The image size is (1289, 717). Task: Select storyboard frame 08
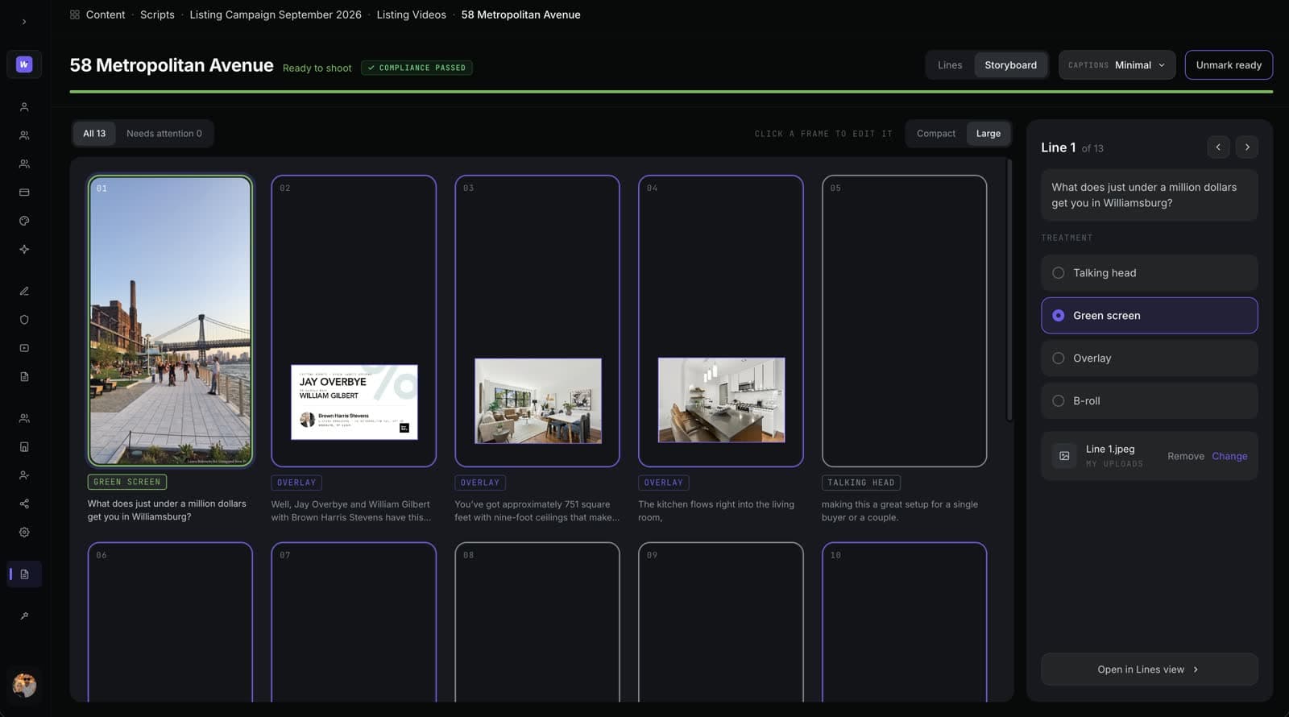[x=537, y=622]
